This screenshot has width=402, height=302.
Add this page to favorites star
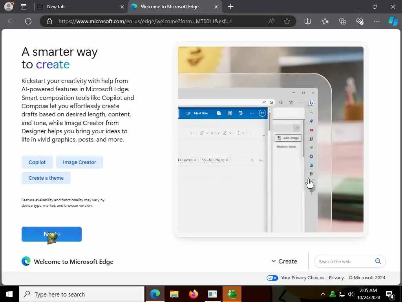click(287, 21)
